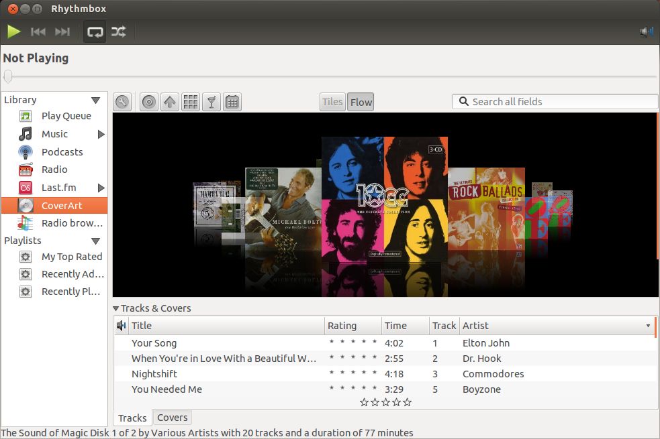Select the Music note icon in sidebar

pyautogui.click(x=26, y=134)
